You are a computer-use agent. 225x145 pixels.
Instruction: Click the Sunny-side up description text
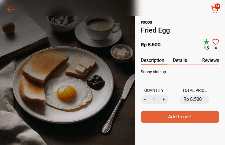point(154,72)
